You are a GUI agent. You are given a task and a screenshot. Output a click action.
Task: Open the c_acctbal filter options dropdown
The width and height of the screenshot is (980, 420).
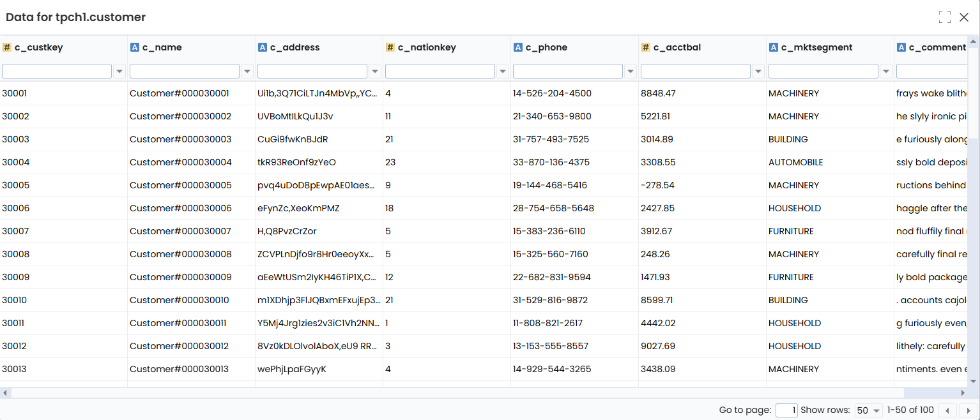click(758, 71)
